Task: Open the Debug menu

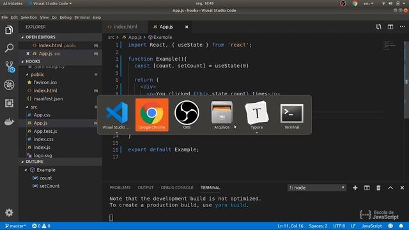Action: click(x=65, y=17)
